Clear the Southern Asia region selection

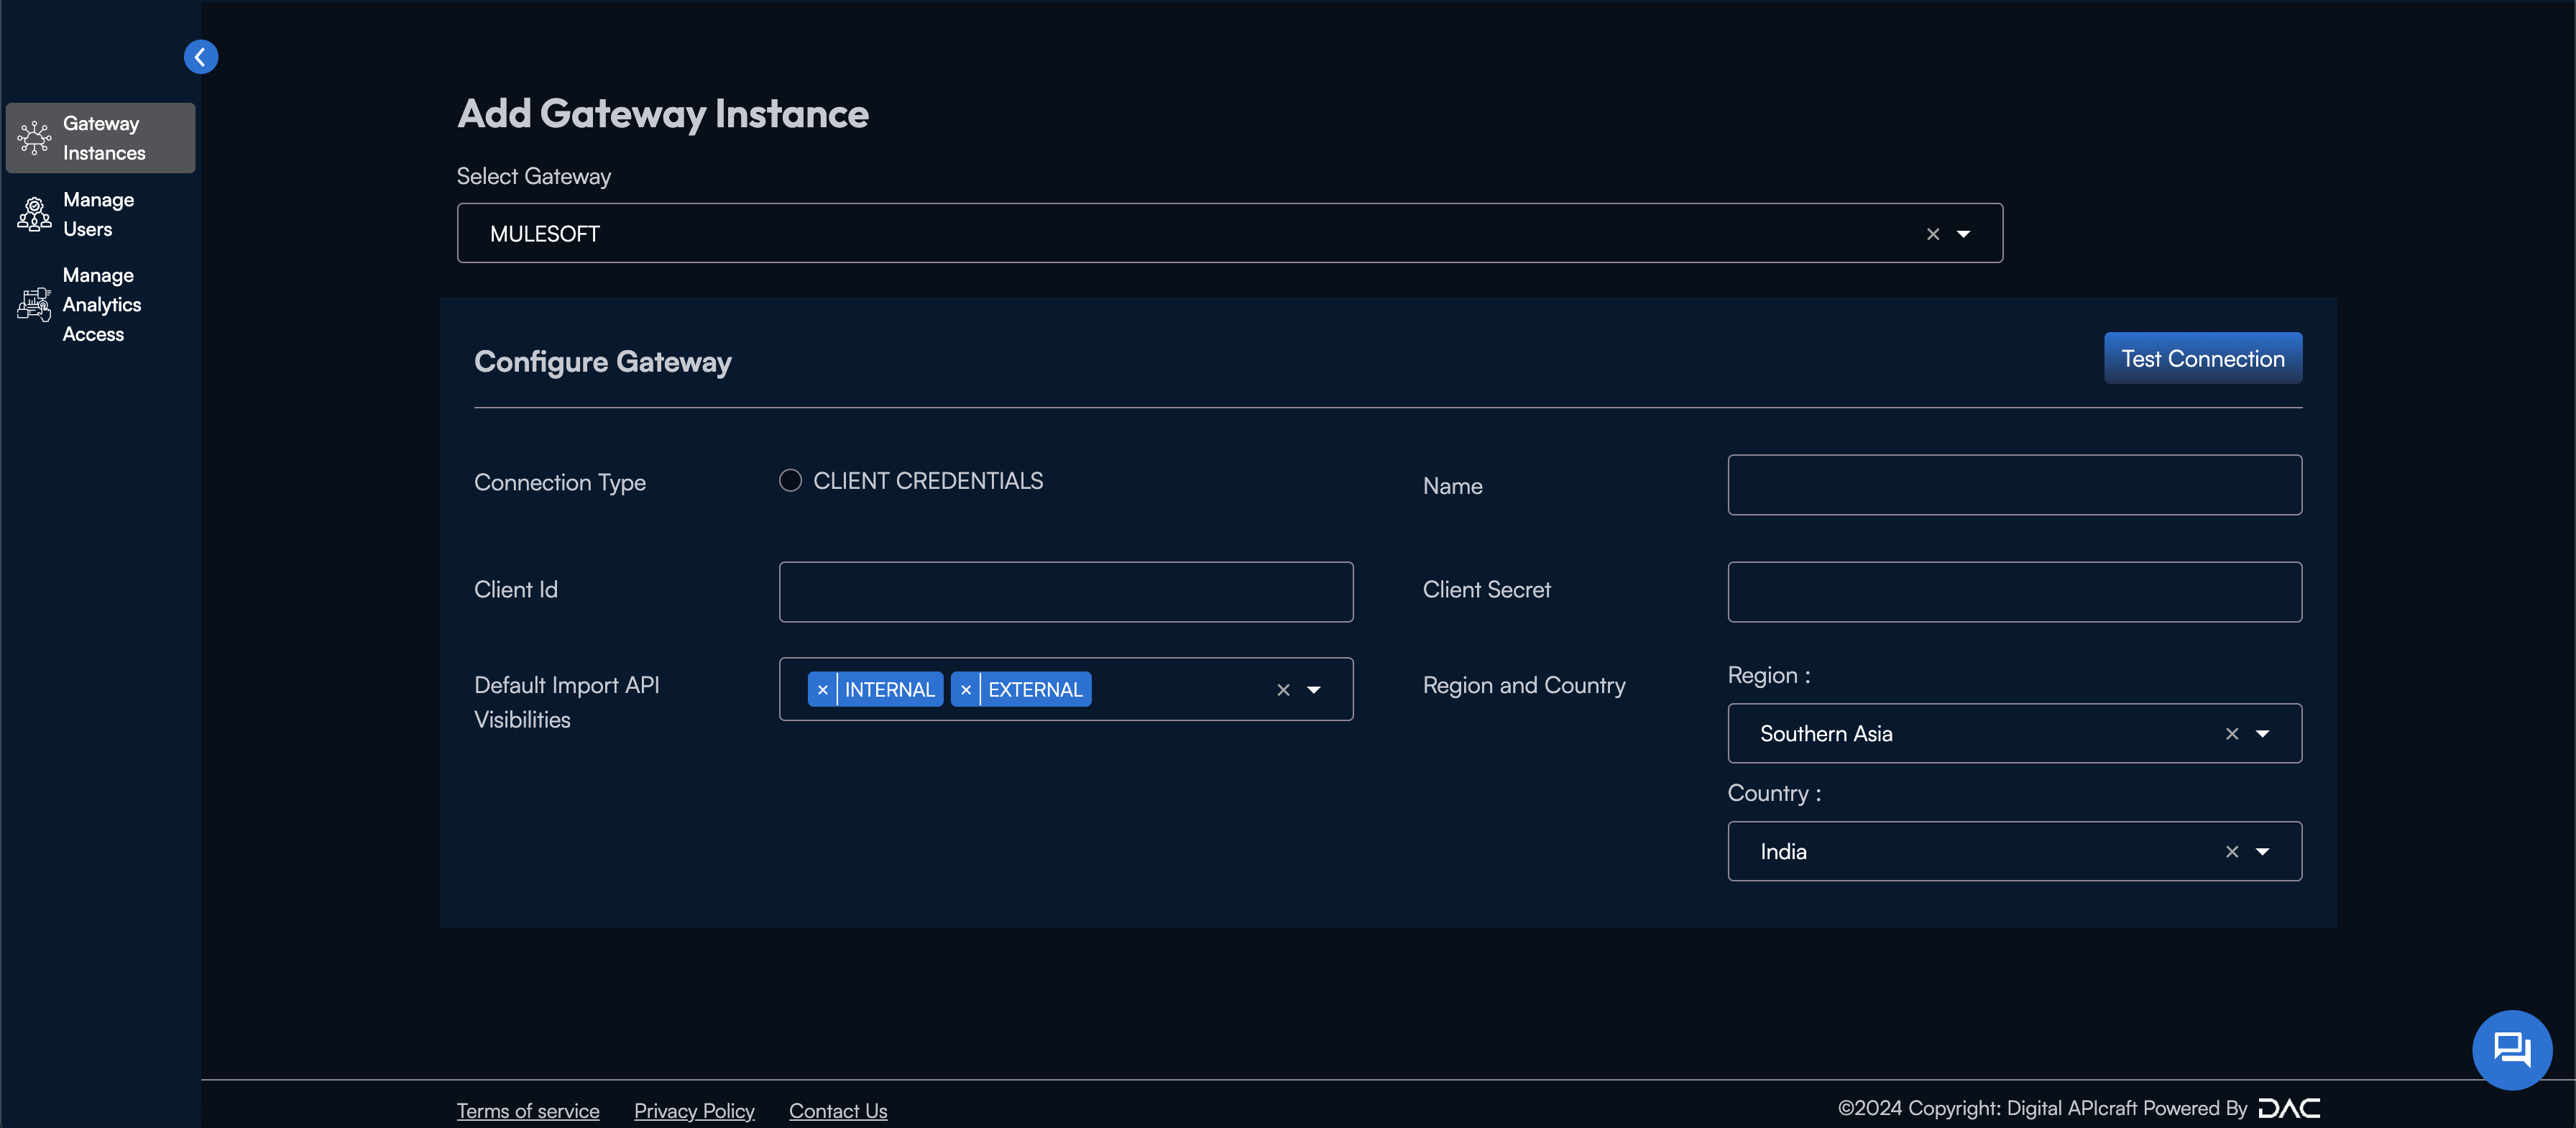[2231, 734]
